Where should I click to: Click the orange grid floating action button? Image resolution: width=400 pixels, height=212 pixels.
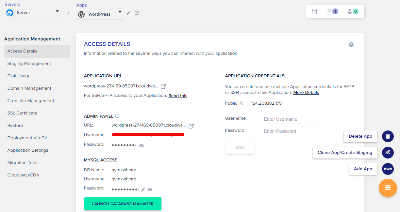point(388,188)
